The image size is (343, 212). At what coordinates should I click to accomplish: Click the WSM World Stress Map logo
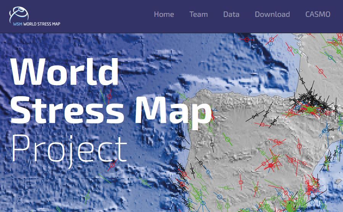(x=35, y=16)
